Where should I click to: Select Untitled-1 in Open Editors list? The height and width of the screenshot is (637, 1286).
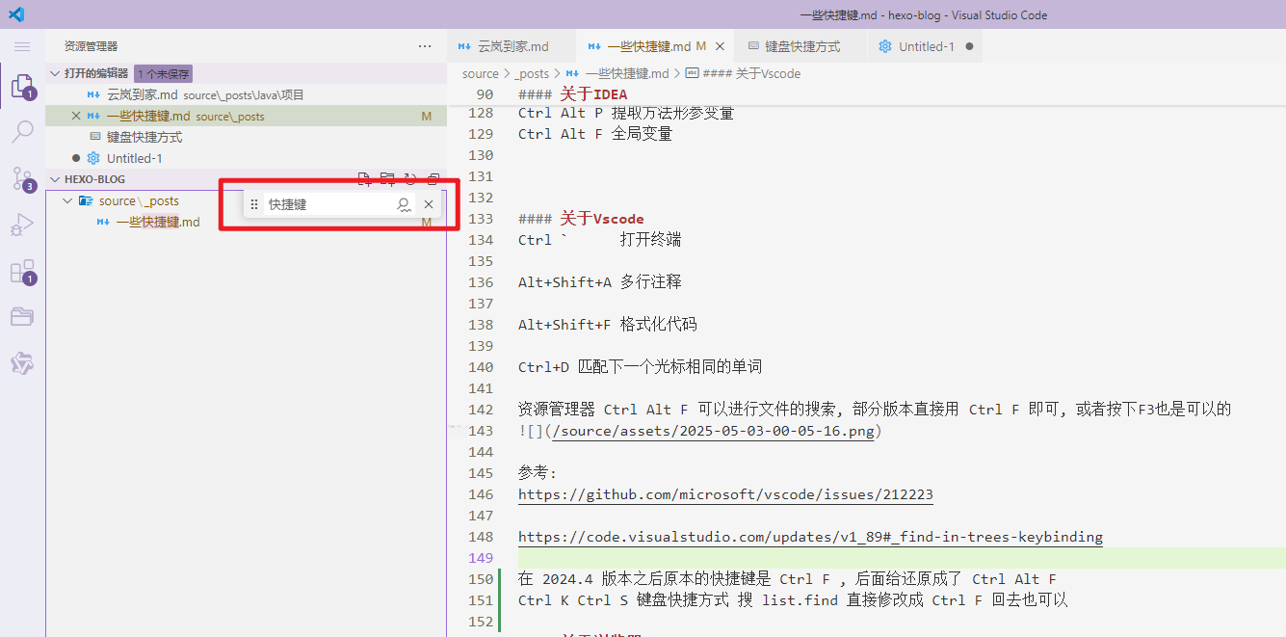coord(246,158)
